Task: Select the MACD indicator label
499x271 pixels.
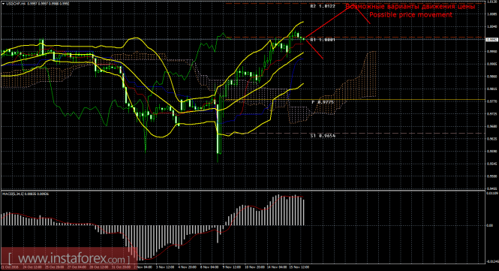Action: point(26,194)
